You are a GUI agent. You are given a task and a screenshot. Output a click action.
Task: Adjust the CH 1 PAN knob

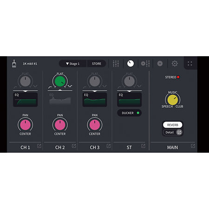pyautogui.click(x=26, y=125)
